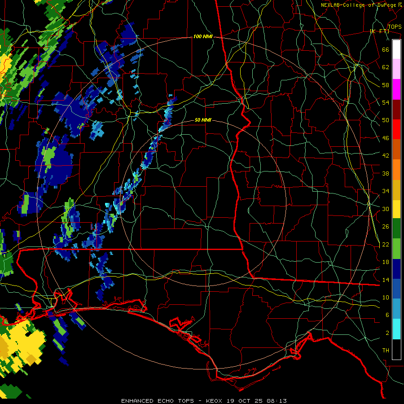Click the legend value 42
The image size is (404, 404).
pos(386,156)
